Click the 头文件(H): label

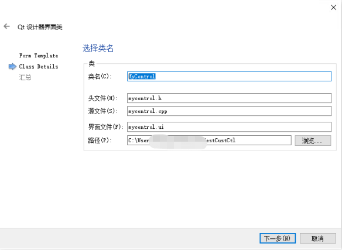(x=102, y=98)
